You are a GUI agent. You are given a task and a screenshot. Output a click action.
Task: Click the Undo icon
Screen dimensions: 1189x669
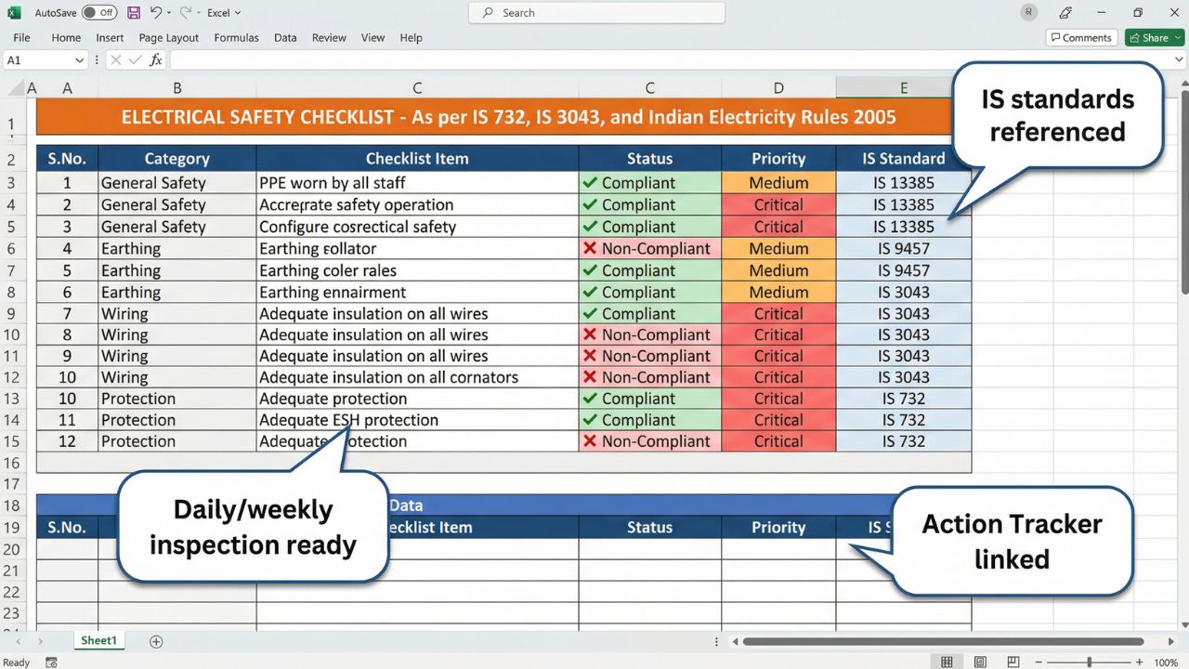click(154, 12)
